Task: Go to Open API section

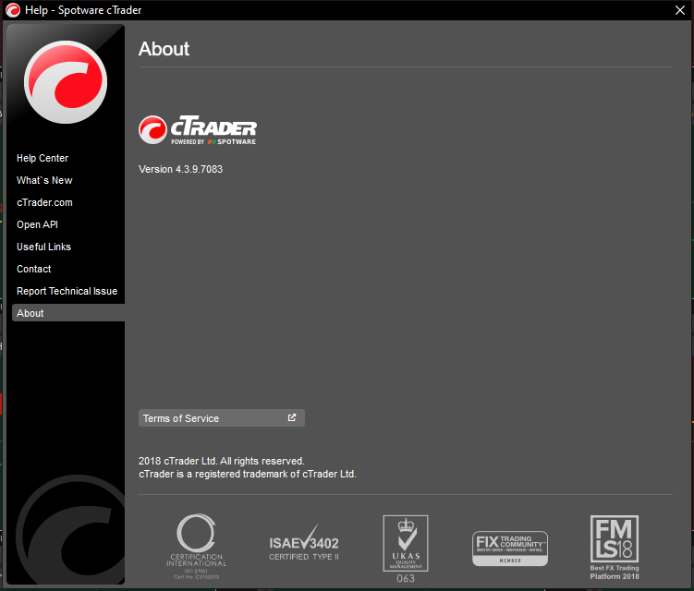Action: pos(37,224)
